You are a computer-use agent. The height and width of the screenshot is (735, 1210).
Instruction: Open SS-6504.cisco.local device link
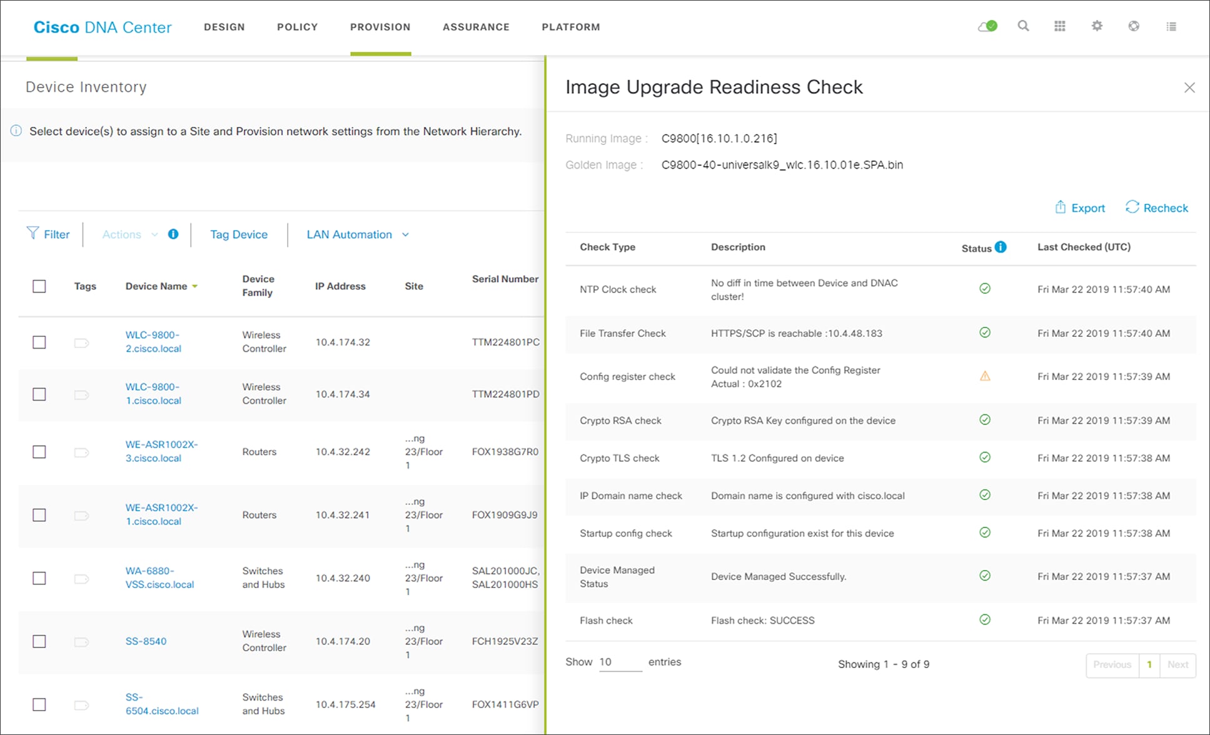(162, 704)
